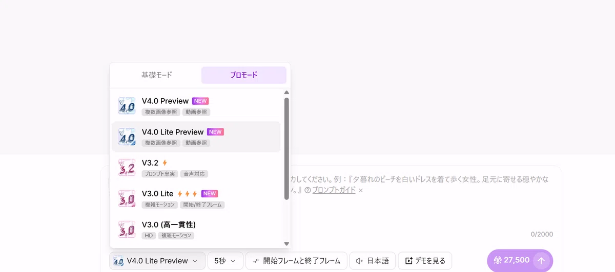
Task: Click the 複雑モーション tag under V3.0 (高一貫性)
Action: click(x=176, y=236)
